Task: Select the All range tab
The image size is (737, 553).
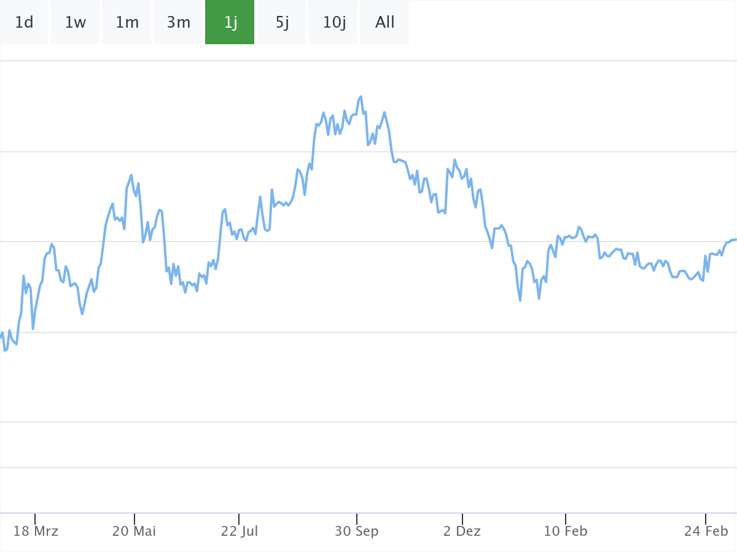Action: (385, 23)
